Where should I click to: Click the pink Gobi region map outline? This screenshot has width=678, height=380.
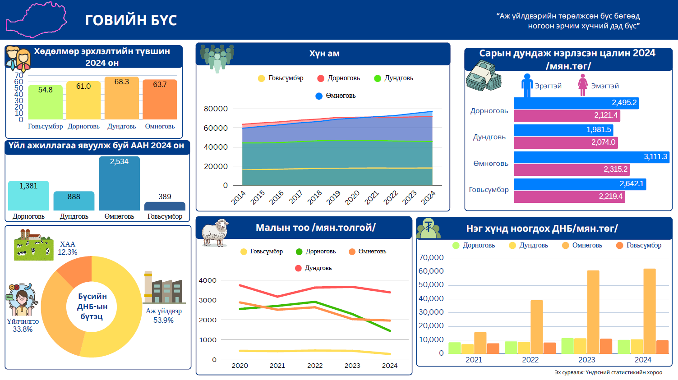pos(36,20)
